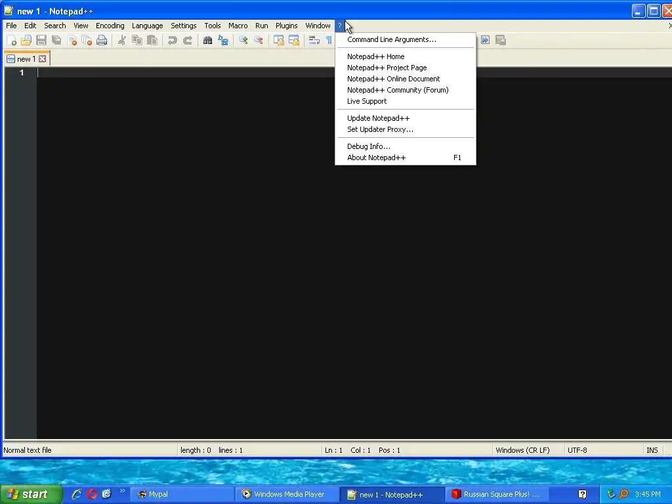Click the Redo arrow icon
Image resolution: width=672 pixels, height=504 pixels.
point(187,40)
